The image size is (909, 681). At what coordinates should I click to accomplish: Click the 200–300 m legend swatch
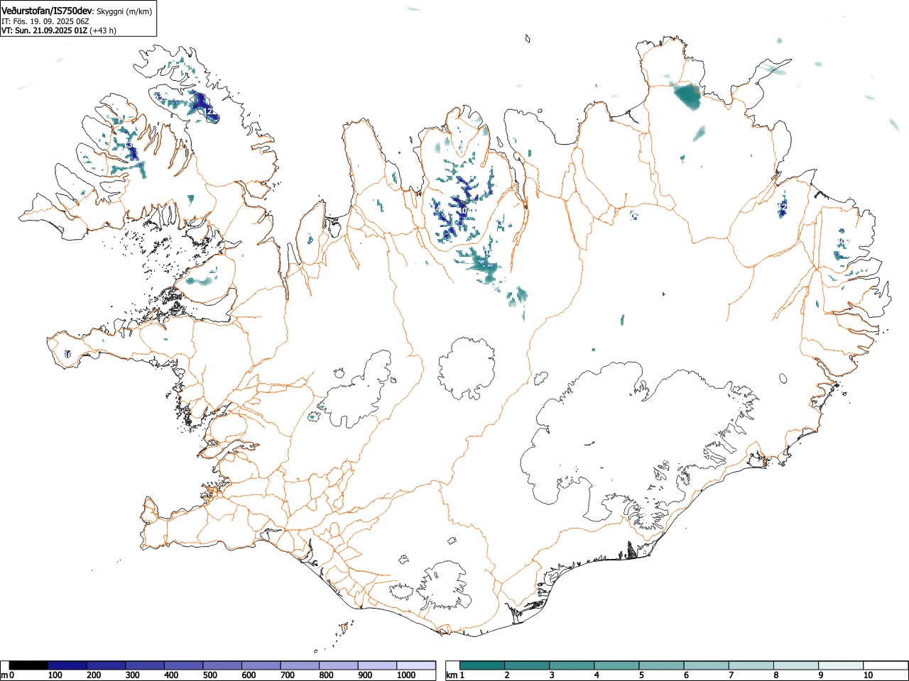tap(106, 665)
